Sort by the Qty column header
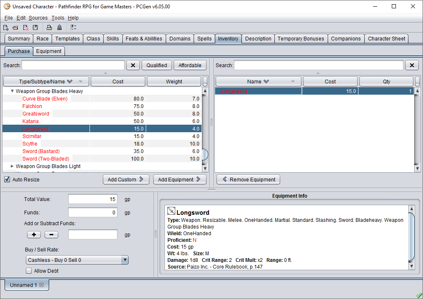The height and width of the screenshot is (299, 423). (x=386, y=82)
